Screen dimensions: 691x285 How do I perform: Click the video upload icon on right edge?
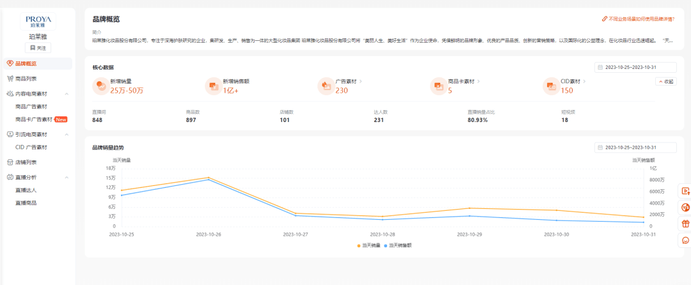tap(685, 190)
